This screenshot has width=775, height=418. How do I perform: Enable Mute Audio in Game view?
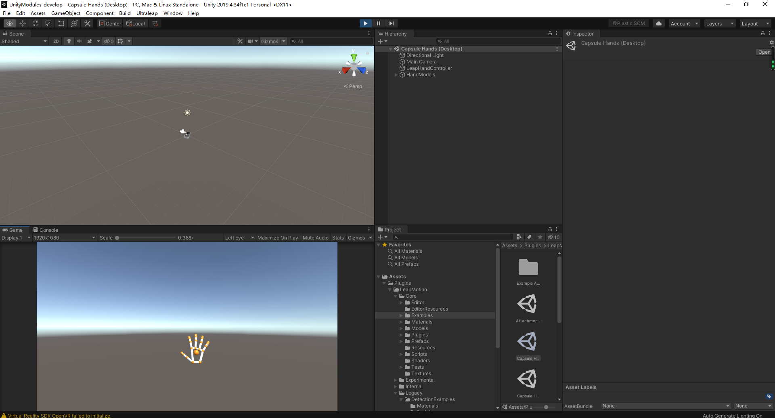[316, 237]
